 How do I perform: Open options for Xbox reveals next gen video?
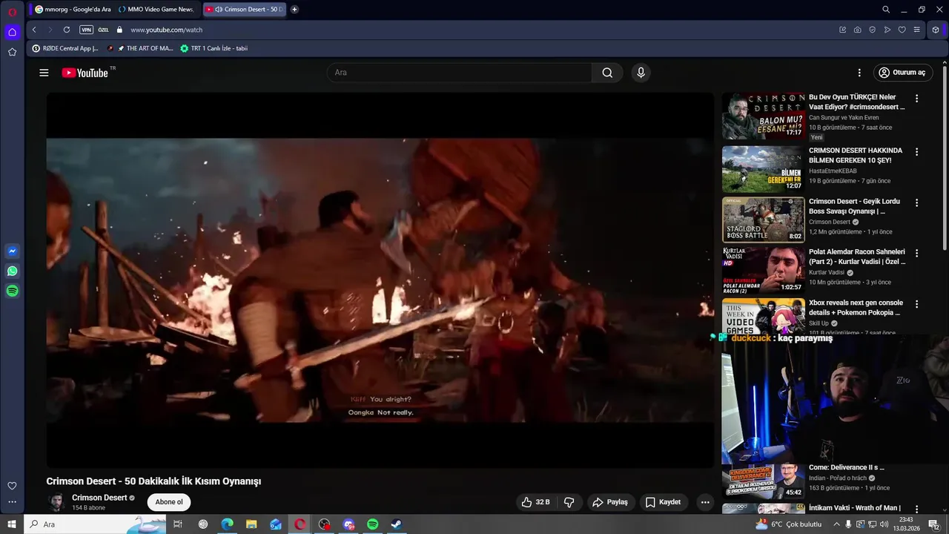916,304
